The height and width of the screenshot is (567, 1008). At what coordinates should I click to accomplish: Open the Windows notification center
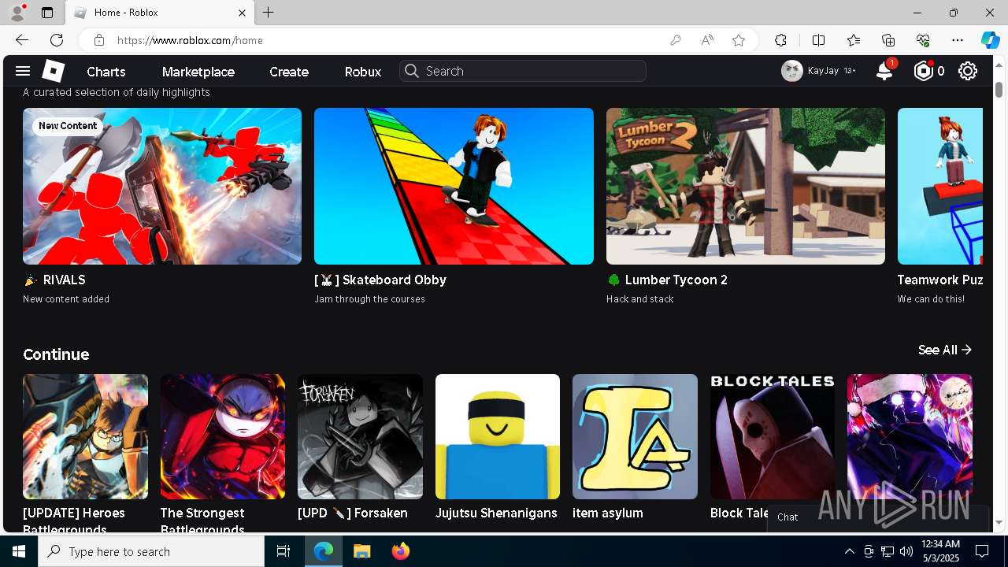[982, 551]
